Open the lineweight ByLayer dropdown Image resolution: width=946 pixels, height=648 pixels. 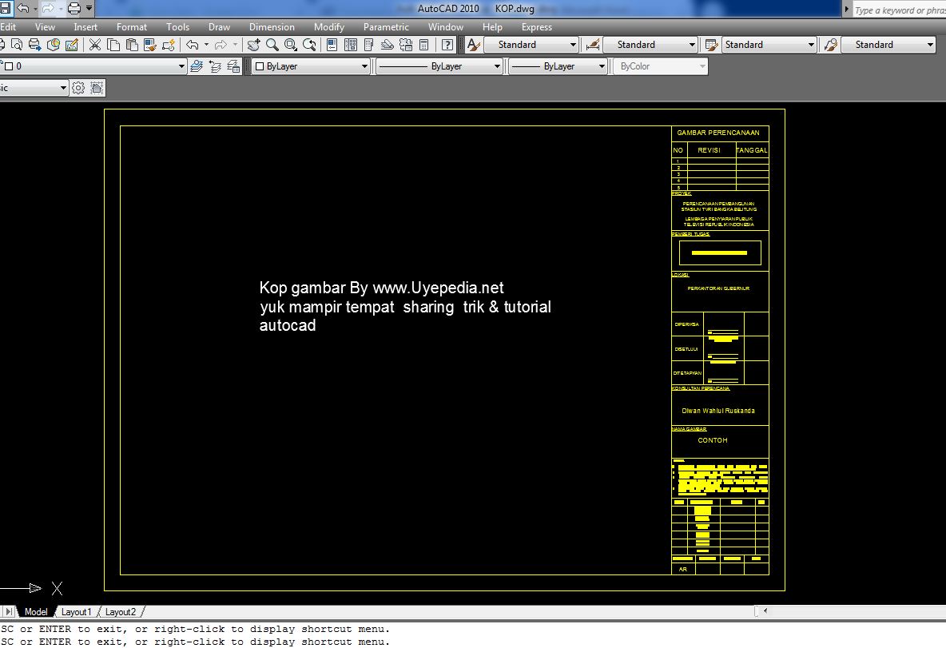558,66
